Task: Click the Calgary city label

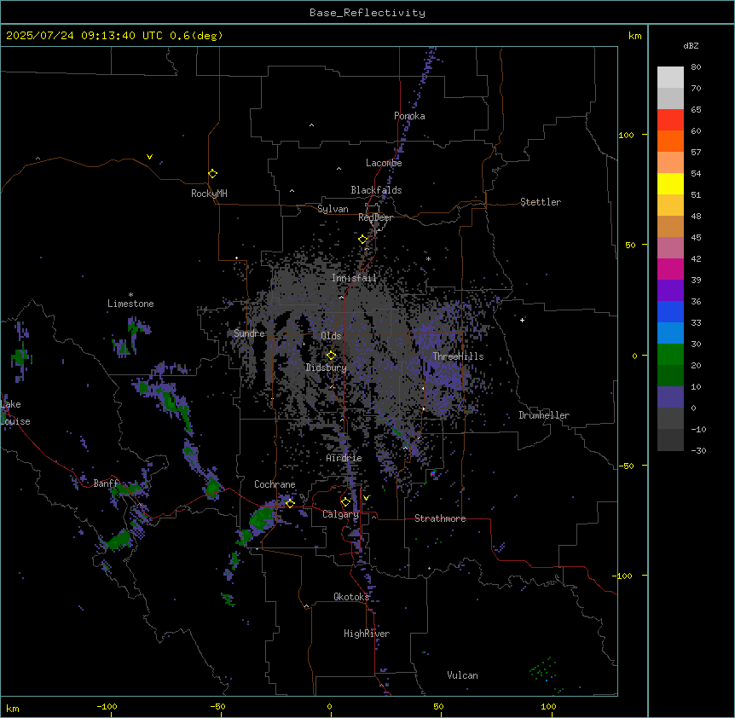Action: (341, 514)
